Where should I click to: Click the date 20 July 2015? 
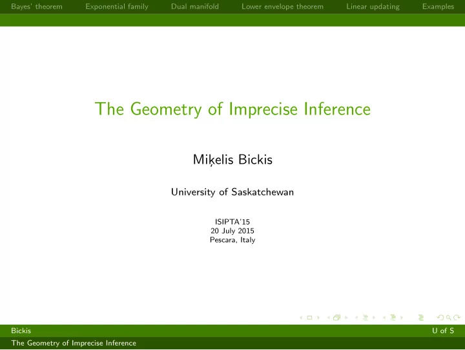tap(232, 231)
